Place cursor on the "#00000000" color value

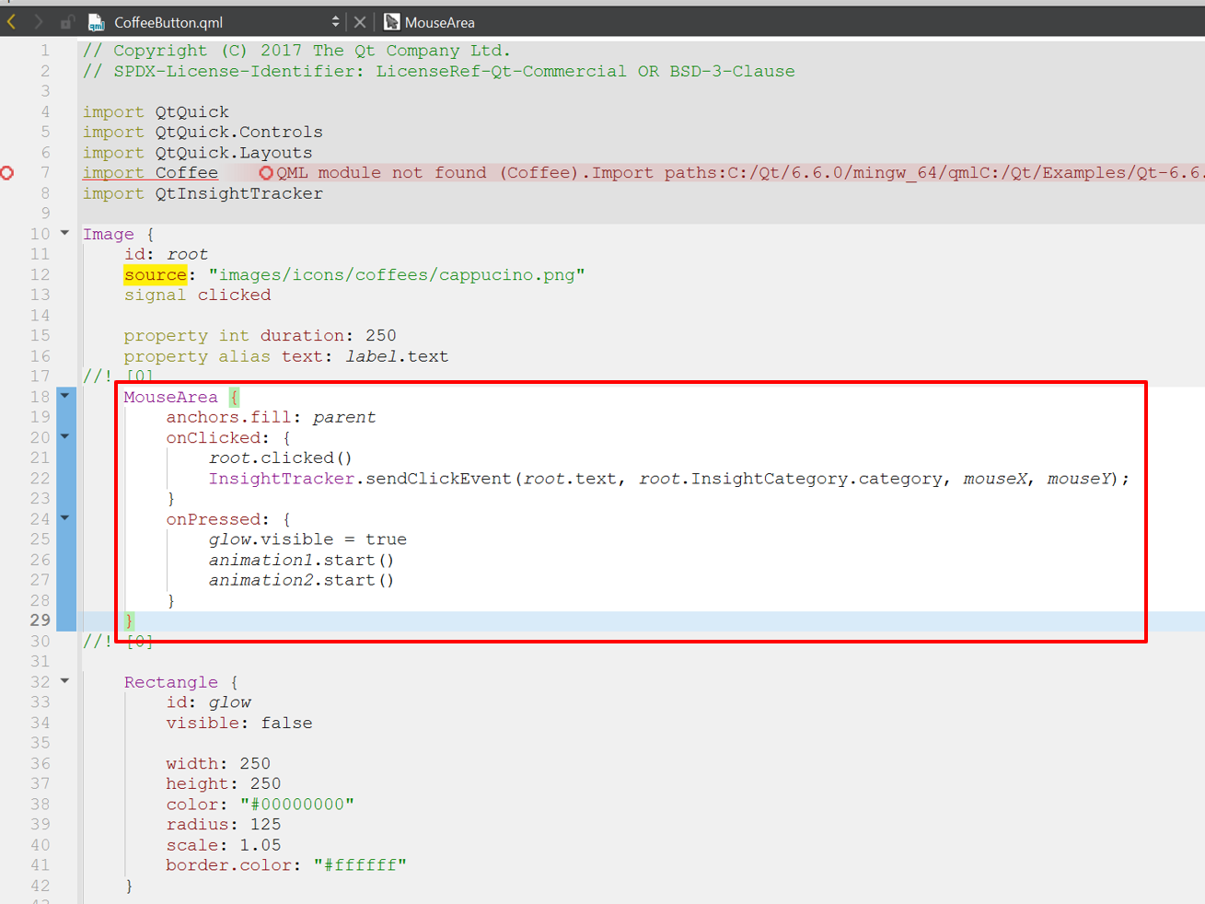(296, 805)
